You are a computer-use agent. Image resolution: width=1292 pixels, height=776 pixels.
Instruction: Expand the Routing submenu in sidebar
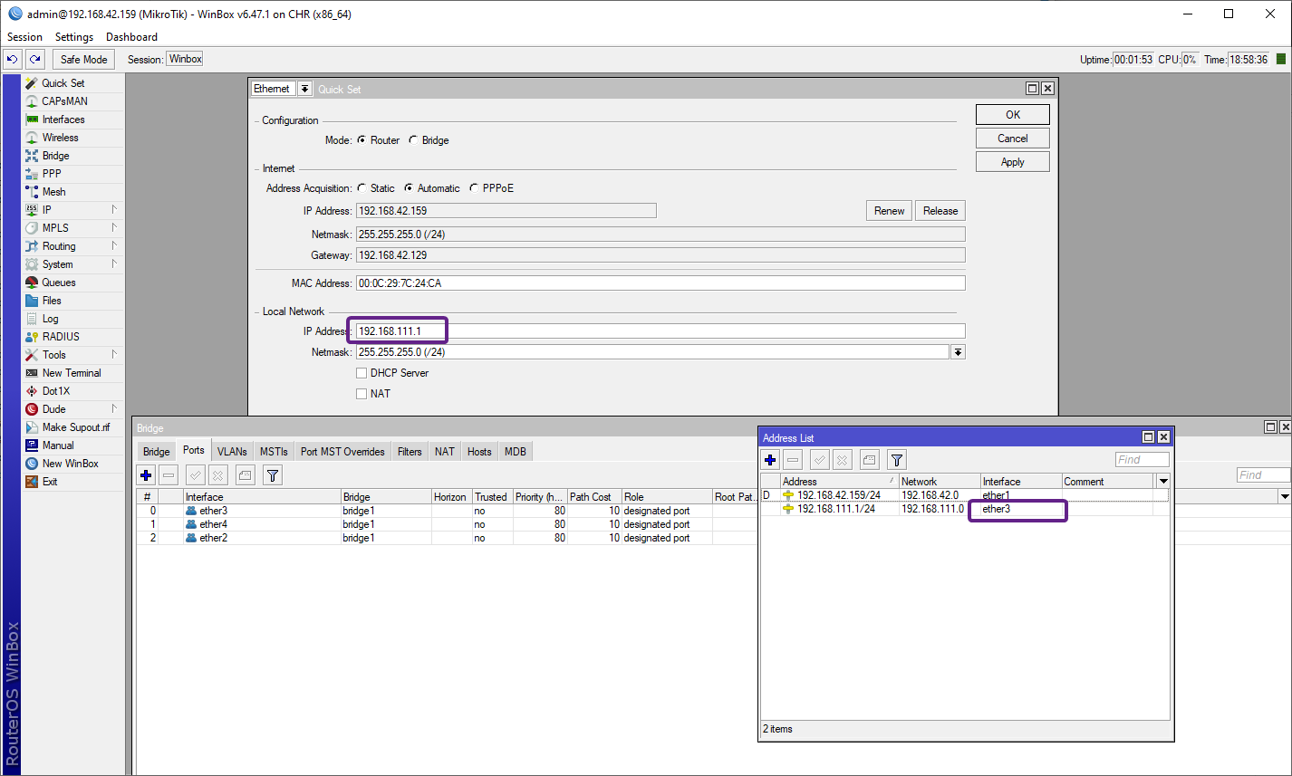point(115,246)
